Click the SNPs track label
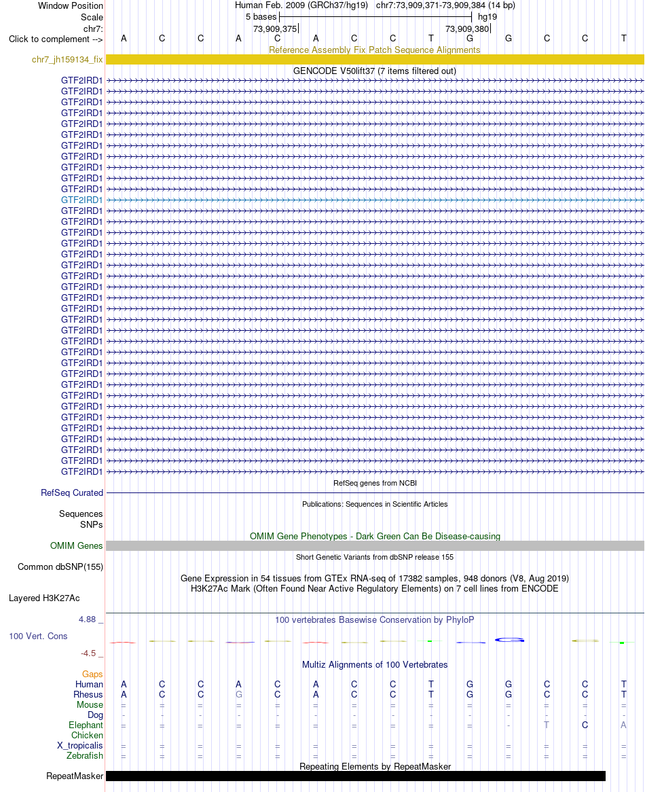Viewport: 645px width, 792px height. [x=92, y=525]
